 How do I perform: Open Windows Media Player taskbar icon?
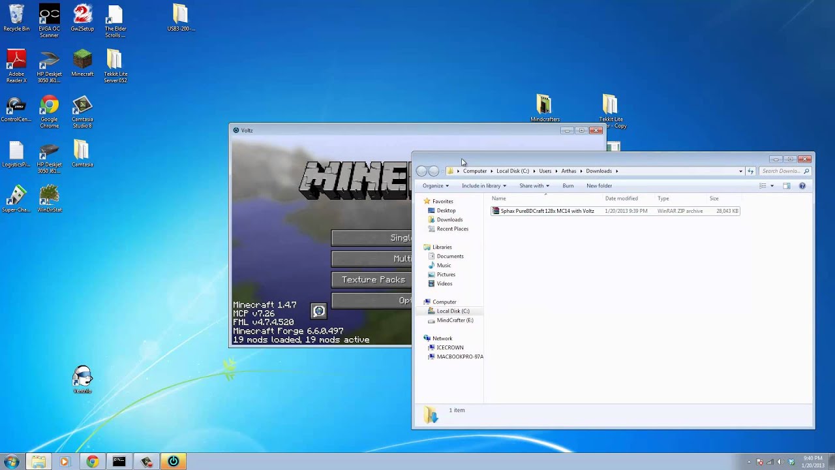click(64, 462)
